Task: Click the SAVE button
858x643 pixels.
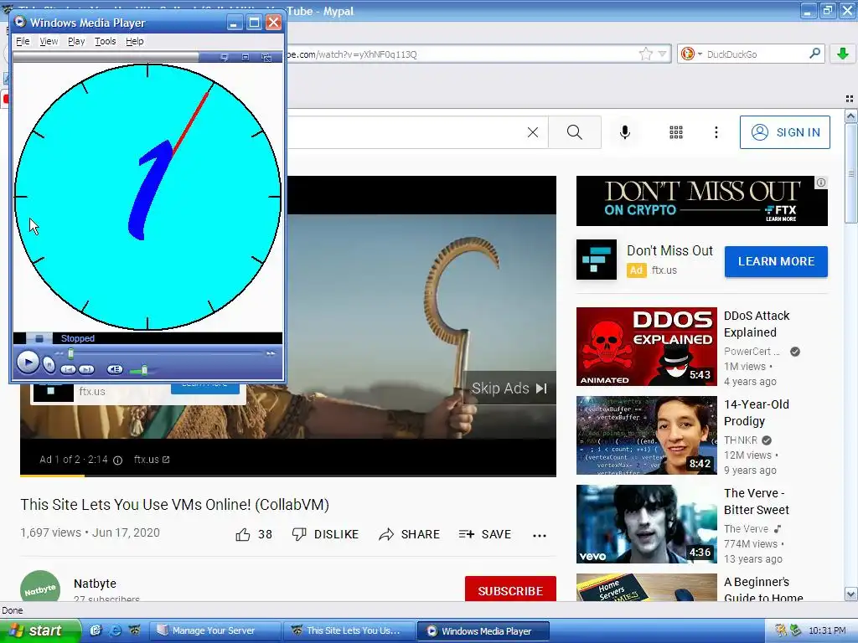Action: coord(485,534)
